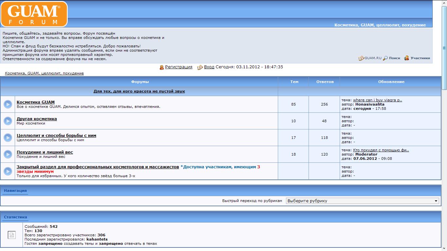Open the GUAM.RU link
Image resolution: width=447 pixels, height=251 pixels.
click(373, 58)
